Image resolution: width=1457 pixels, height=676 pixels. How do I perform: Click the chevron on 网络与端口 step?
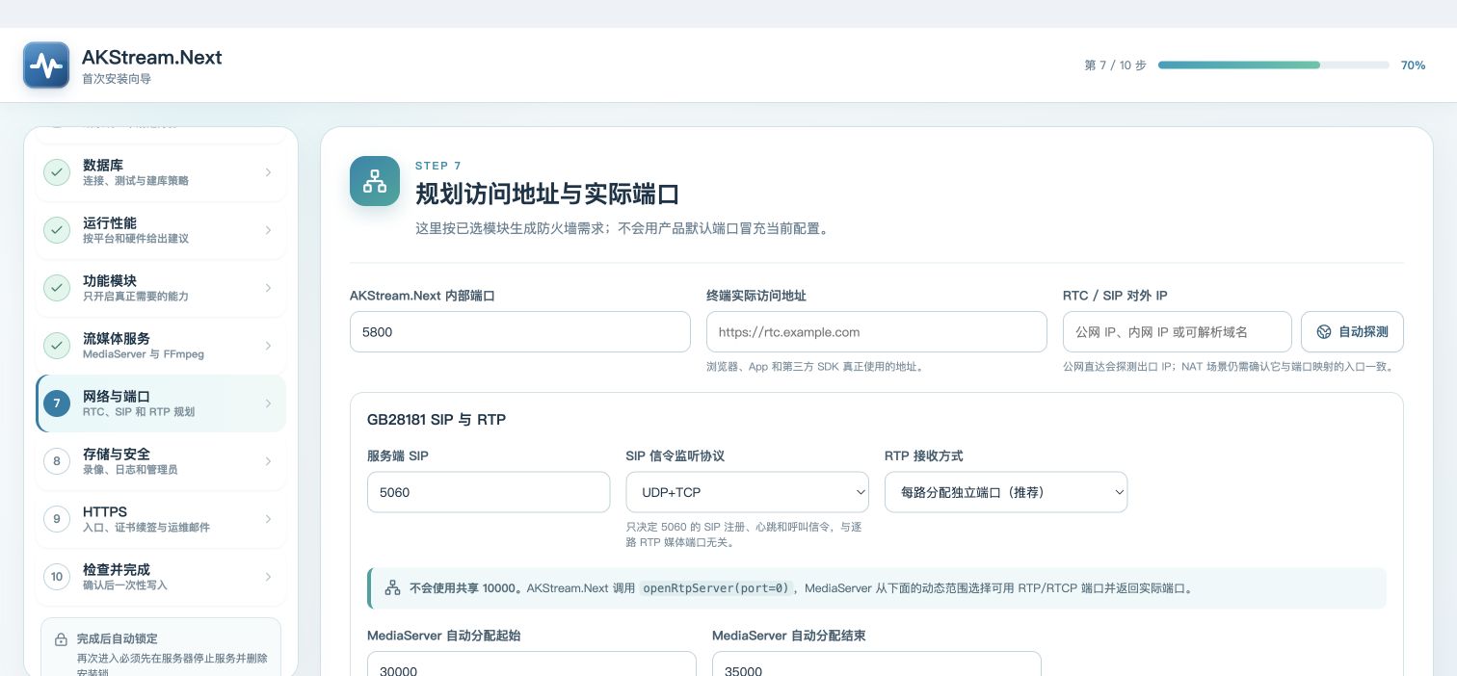coord(268,403)
